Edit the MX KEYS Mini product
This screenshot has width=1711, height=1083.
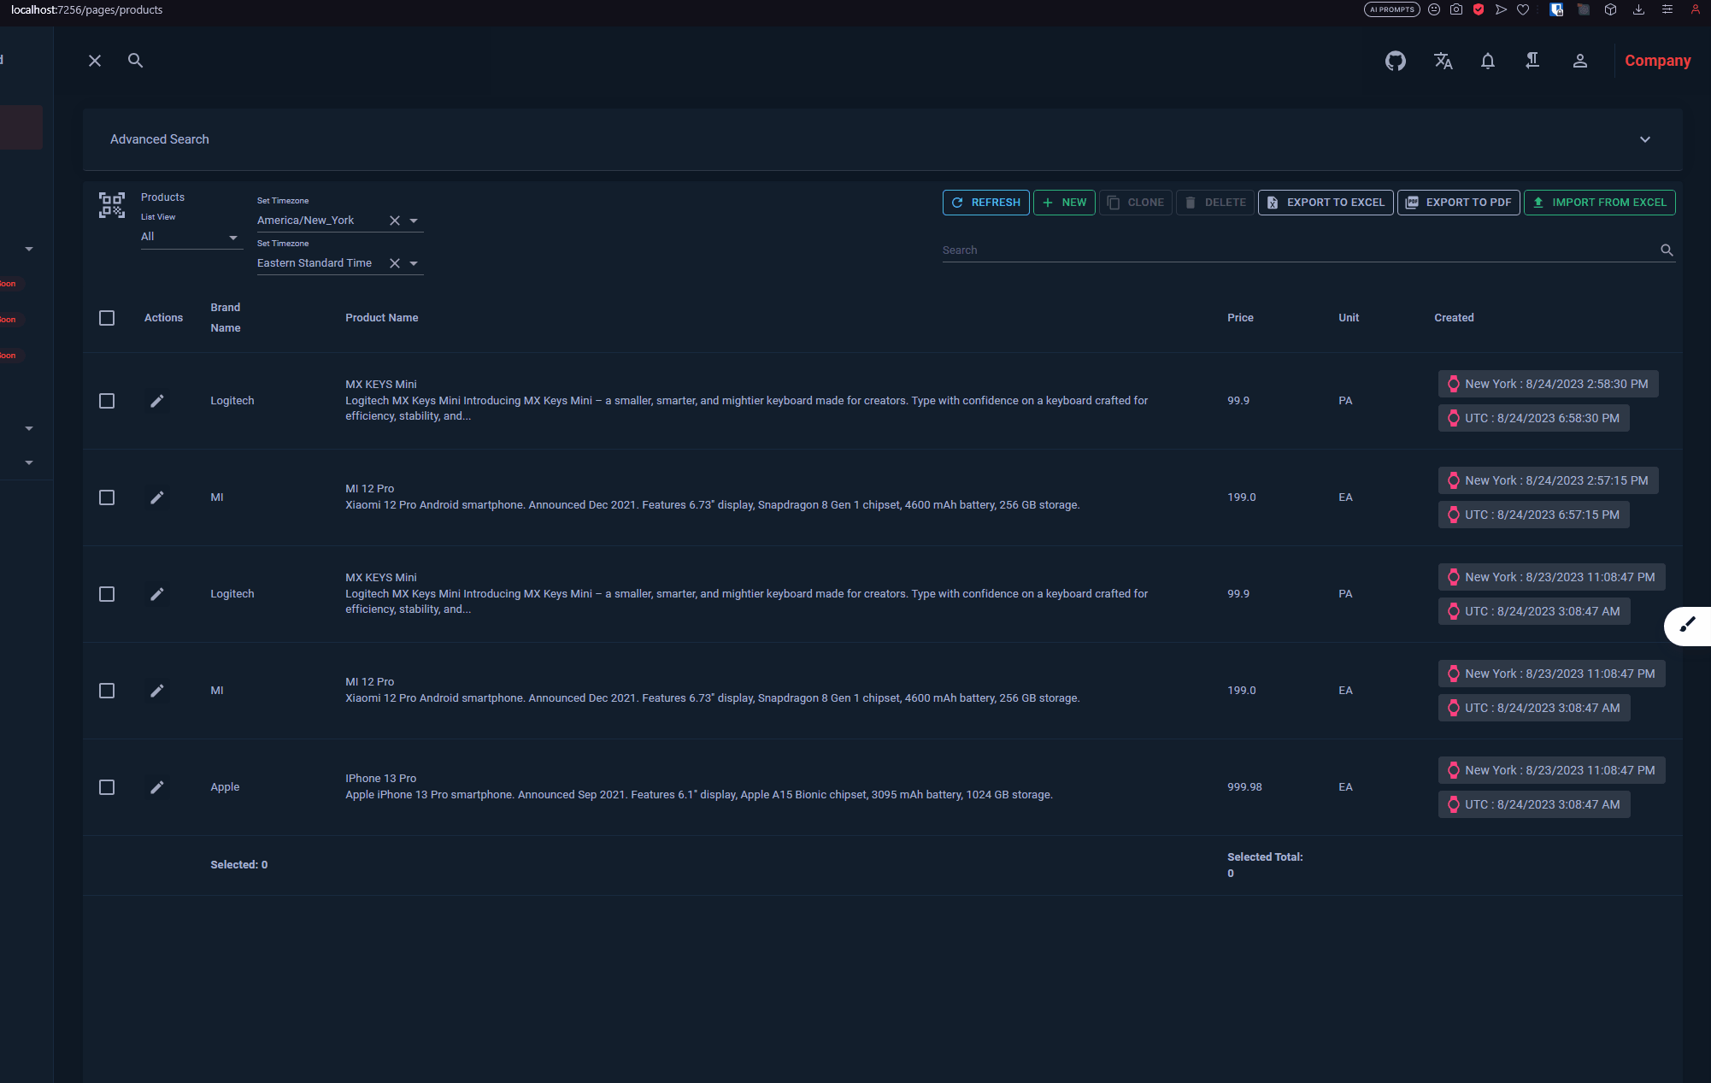pyautogui.click(x=157, y=401)
